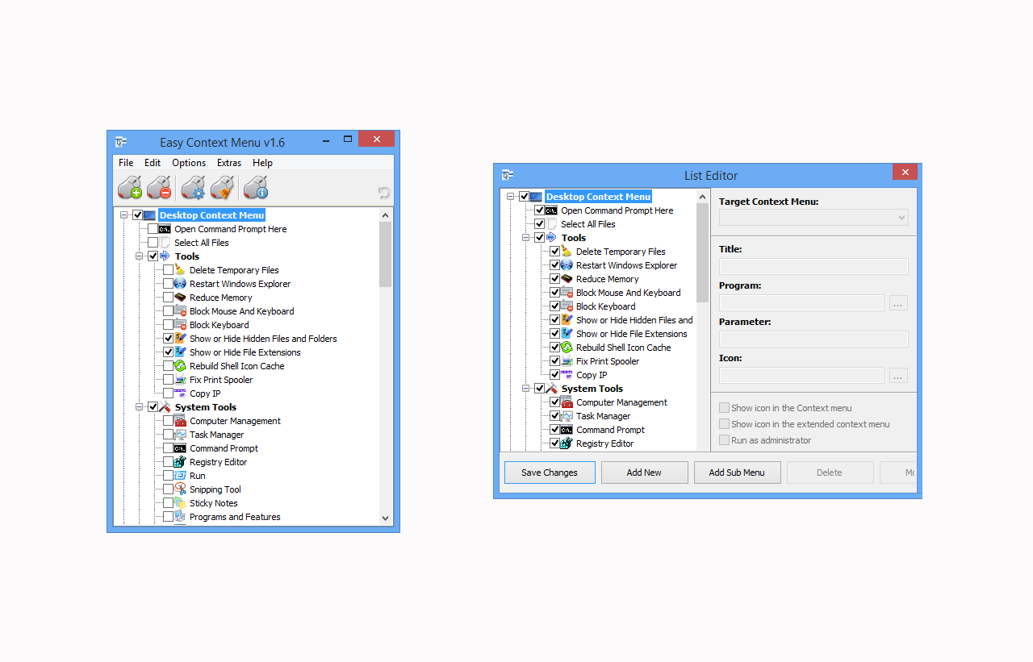This screenshot has width=1033, height=662.
Task: Click Save Changes button in List Editor
Action: click(x=550, y=473)
